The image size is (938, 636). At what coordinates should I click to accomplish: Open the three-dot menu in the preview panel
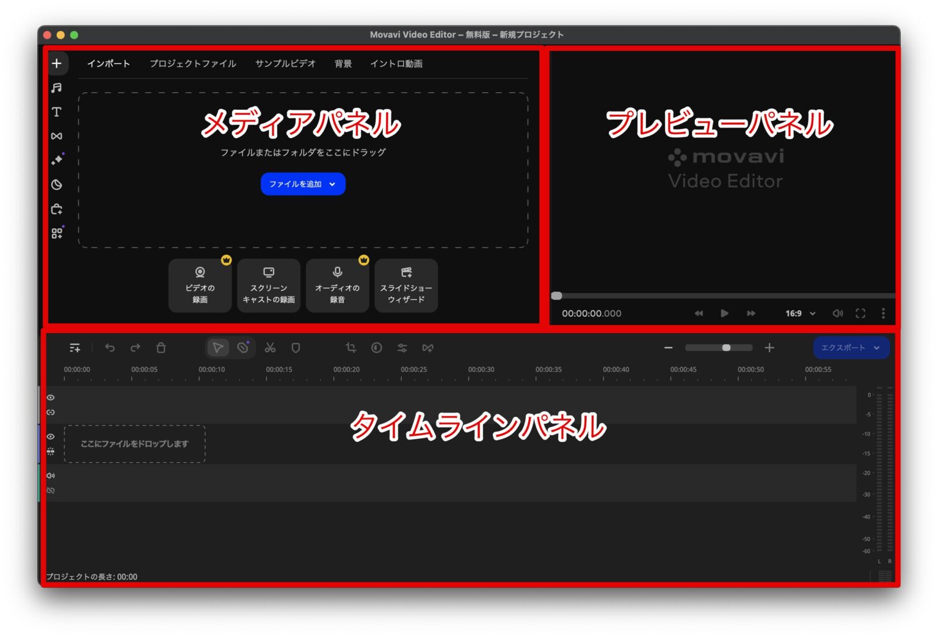point(883,313)
